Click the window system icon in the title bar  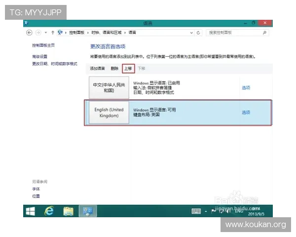26,23
